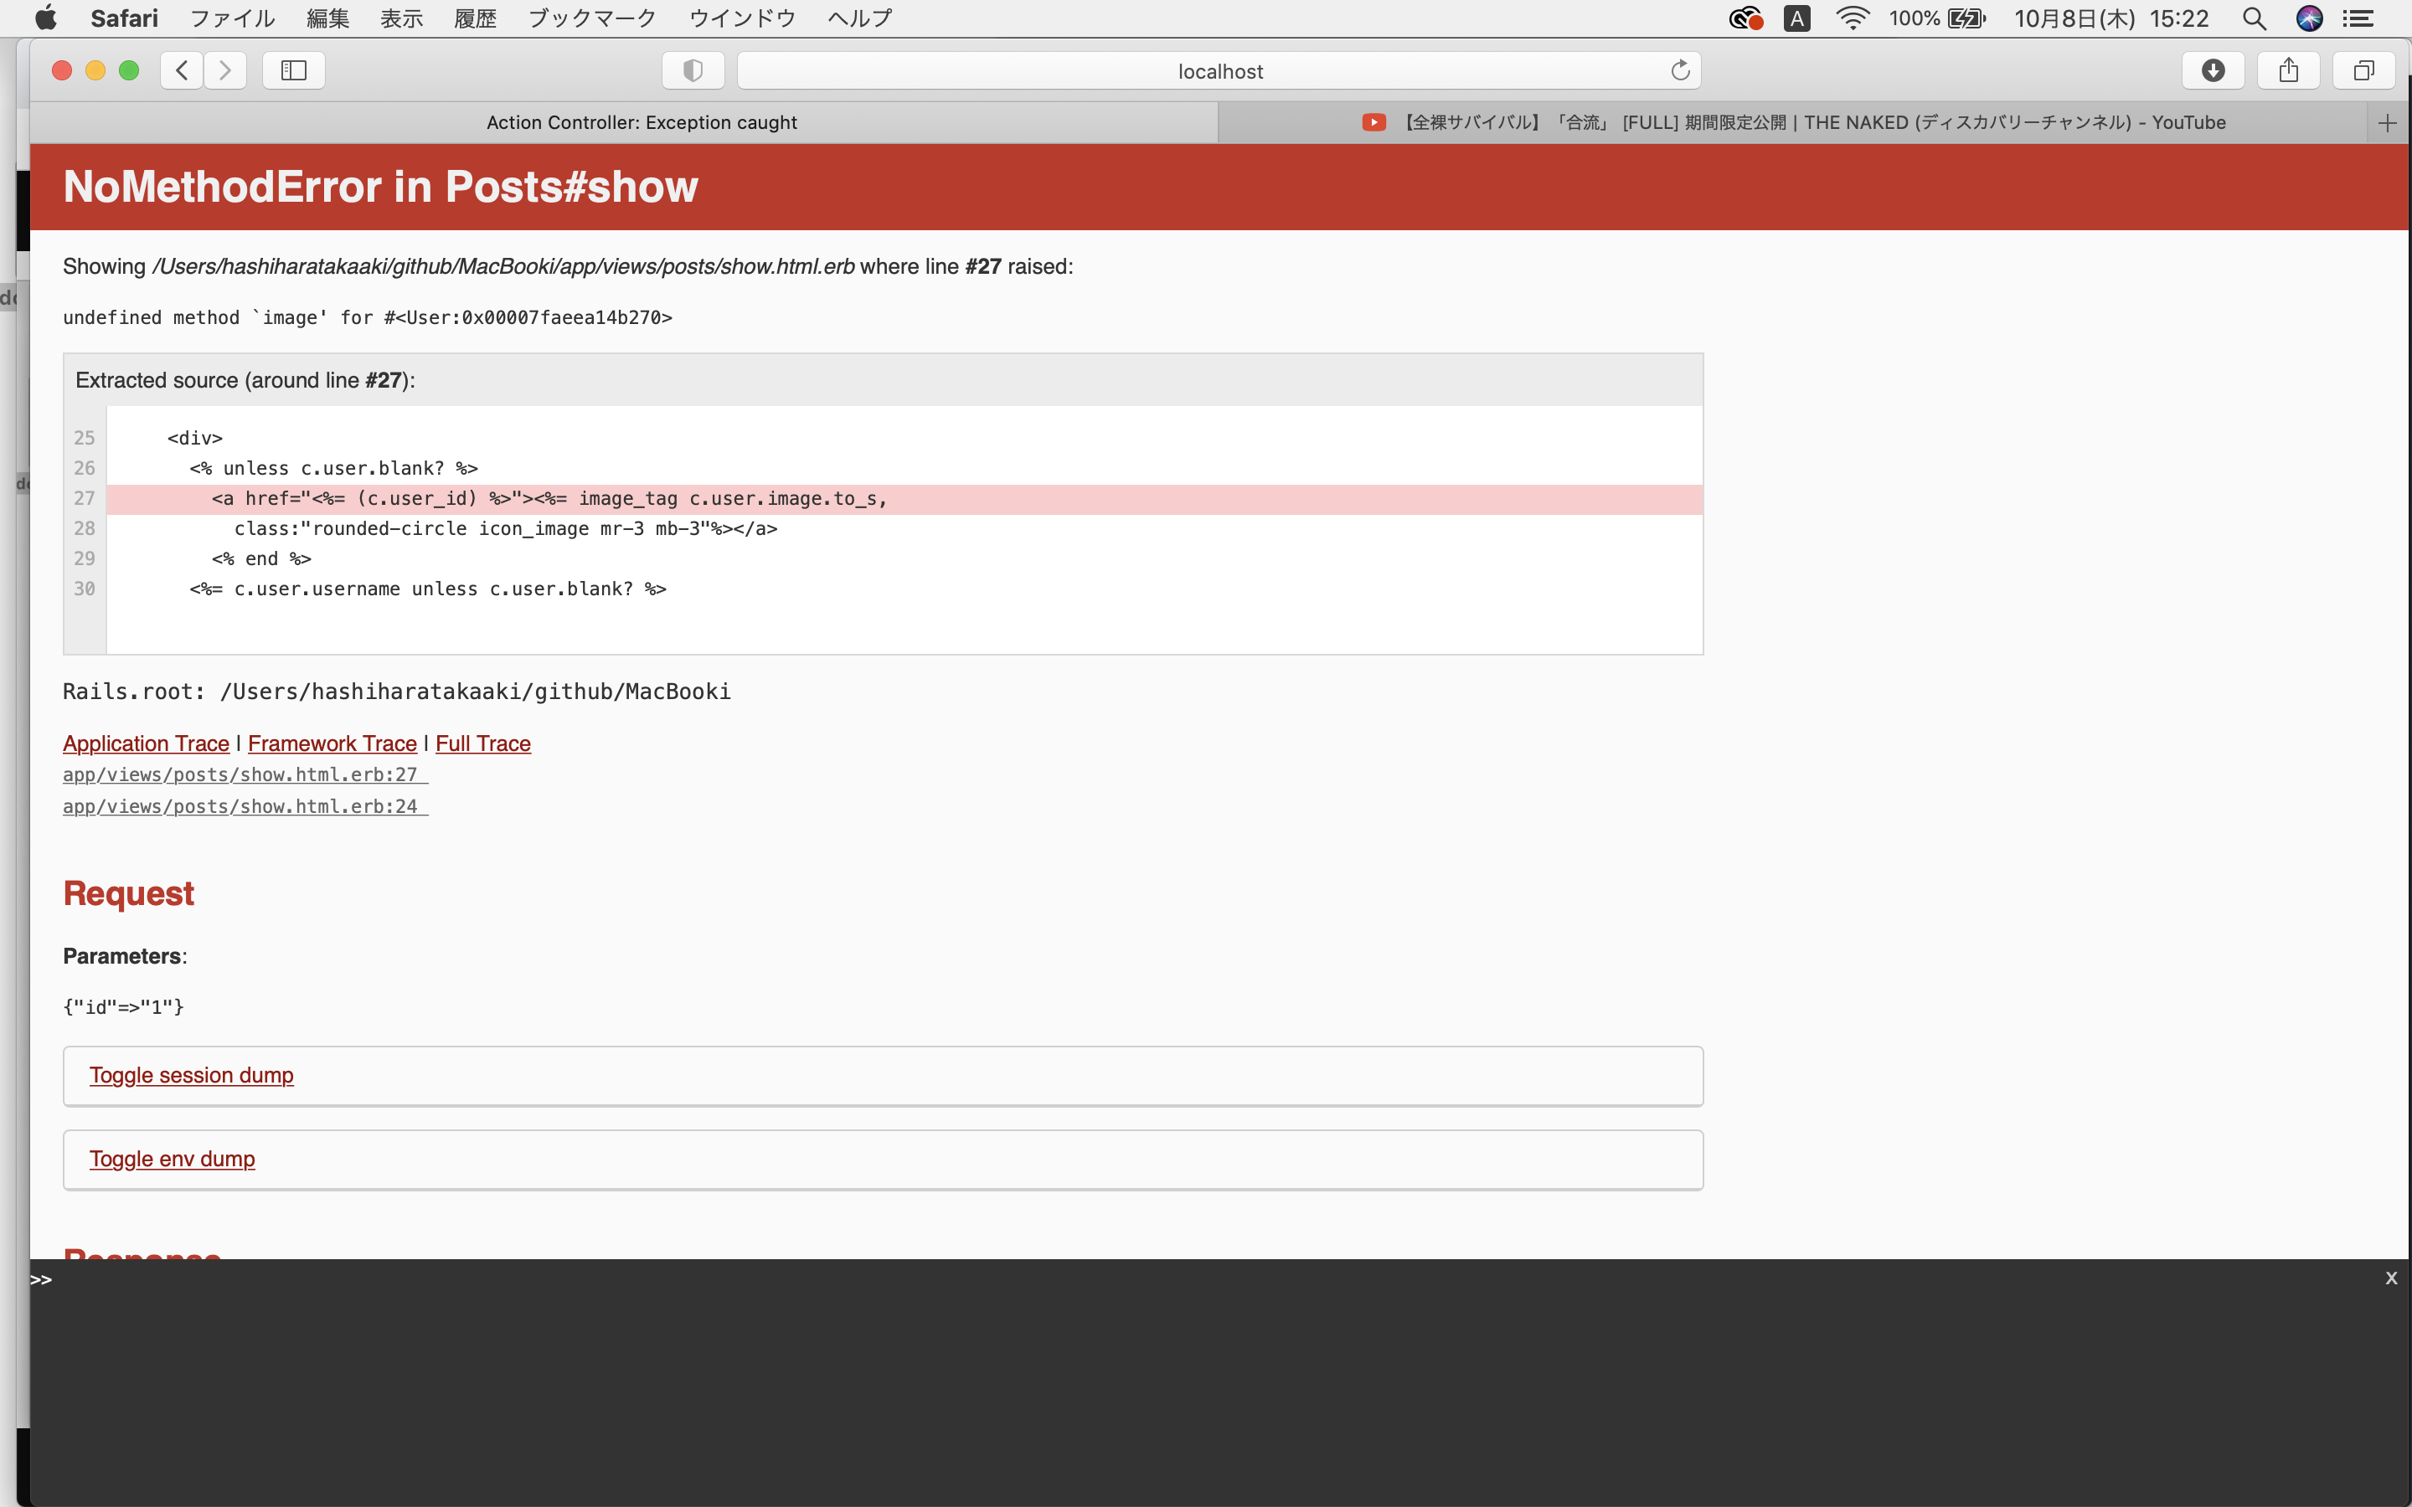2412x1507 pixels.
Task: Open the Share menu icon
Action: click(x=2288, y=71)
